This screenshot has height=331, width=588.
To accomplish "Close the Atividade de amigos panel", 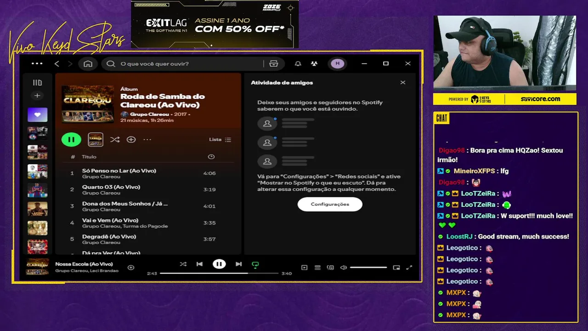I will pyautogui.click(x=403, y=83).
